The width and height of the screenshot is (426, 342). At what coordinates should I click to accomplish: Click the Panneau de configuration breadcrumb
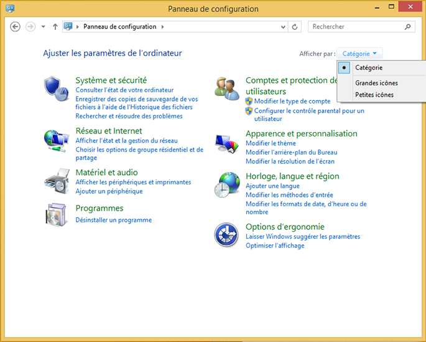point(120,27)
